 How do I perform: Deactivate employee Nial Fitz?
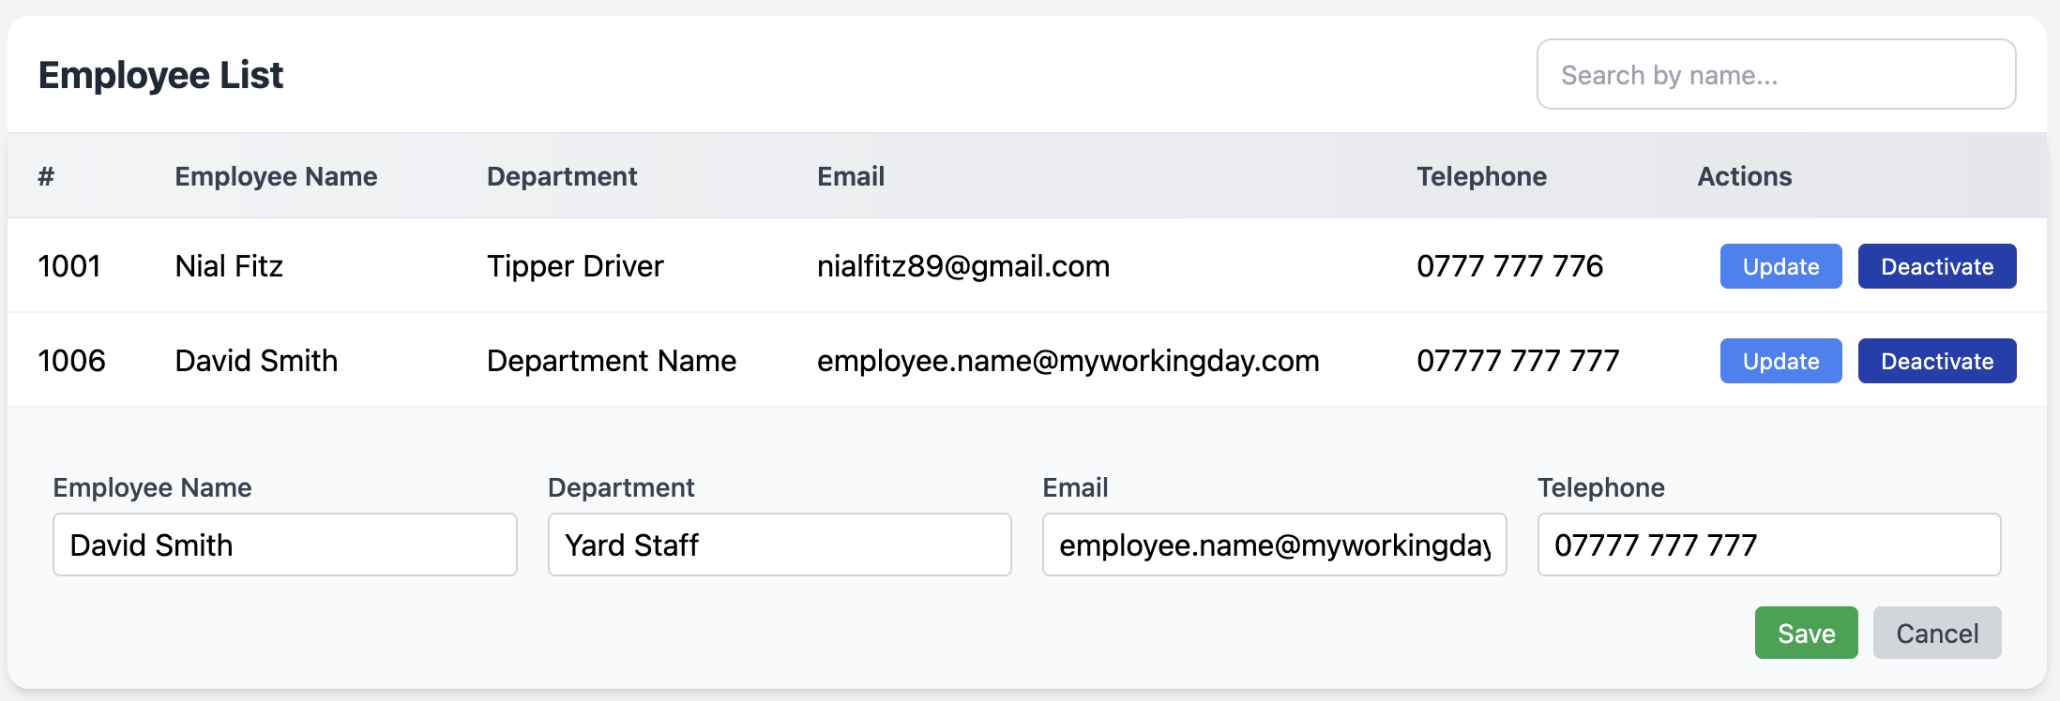pos(1936,267)
